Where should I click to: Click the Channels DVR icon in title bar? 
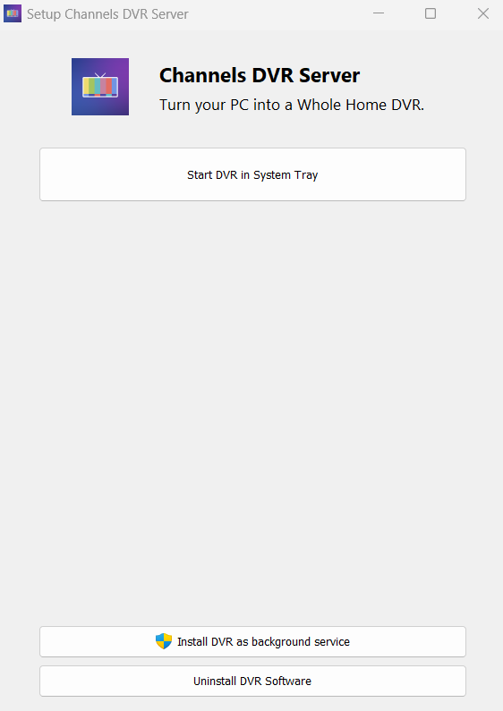pos(13,13)
